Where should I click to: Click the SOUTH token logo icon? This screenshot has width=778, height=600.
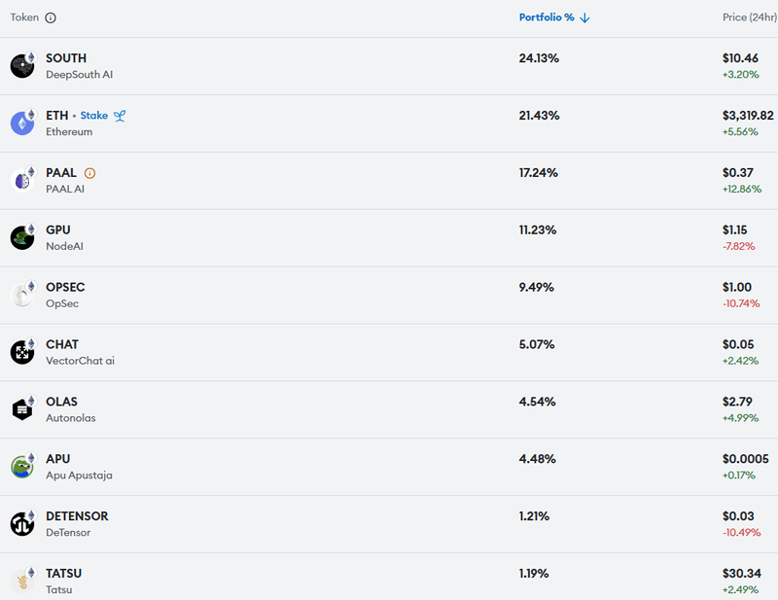click(22, 66)
